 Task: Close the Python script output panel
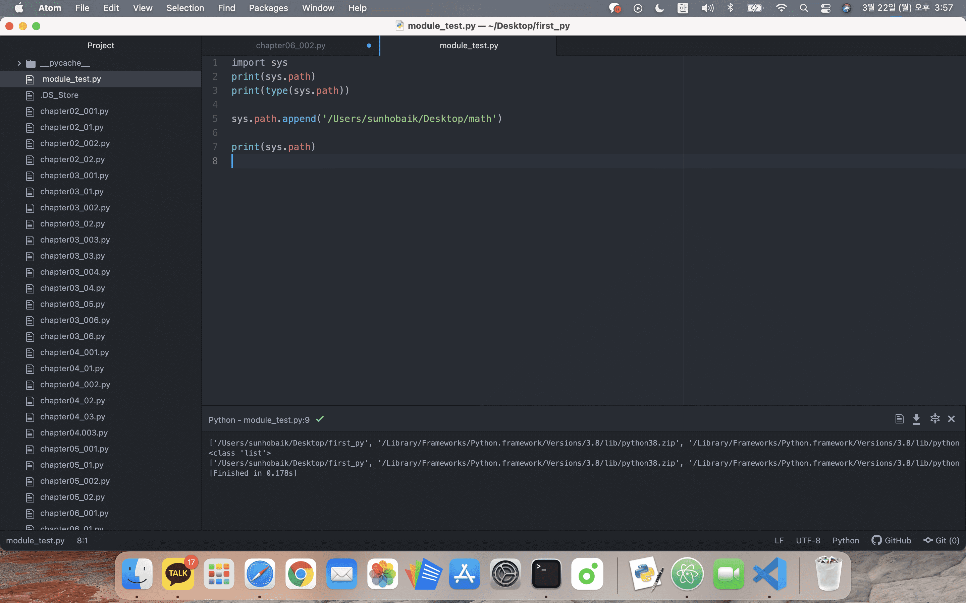pyautogui.click(x=951, y=419)
